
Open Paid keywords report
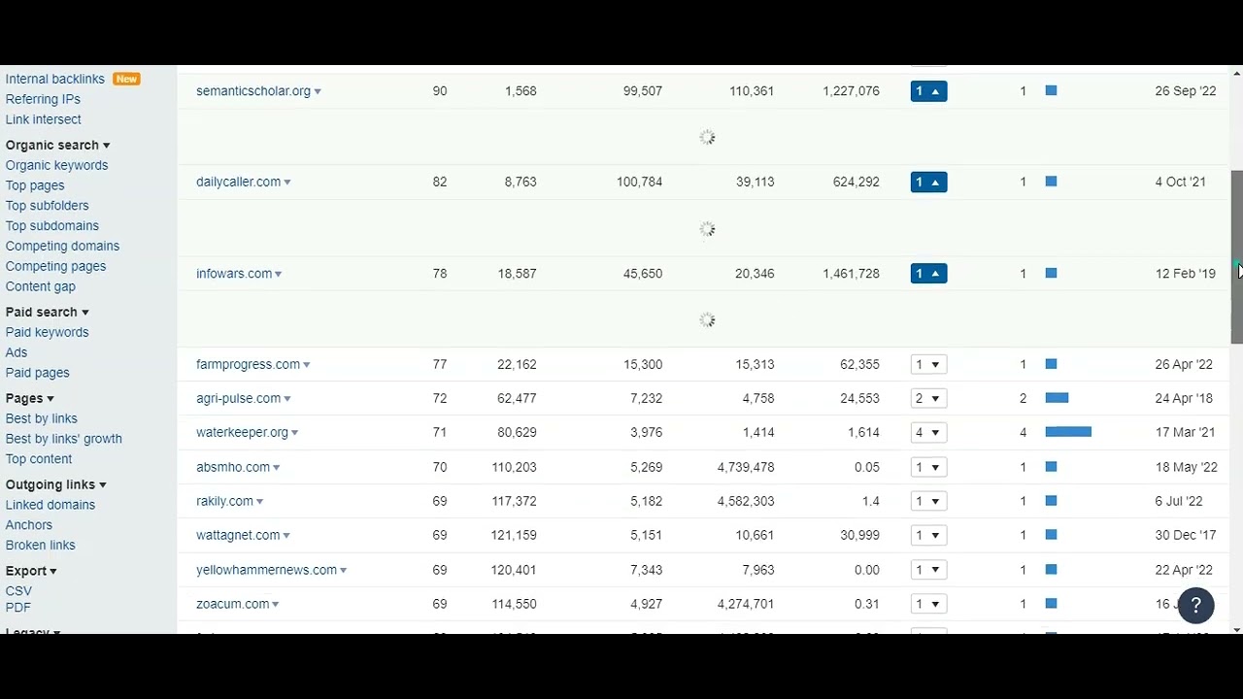47,332
